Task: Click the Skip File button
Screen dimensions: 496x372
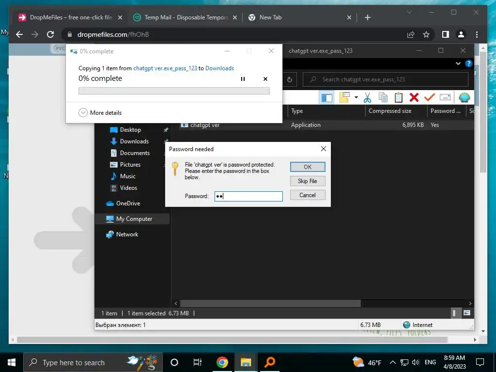Action: tap(308, 181)
